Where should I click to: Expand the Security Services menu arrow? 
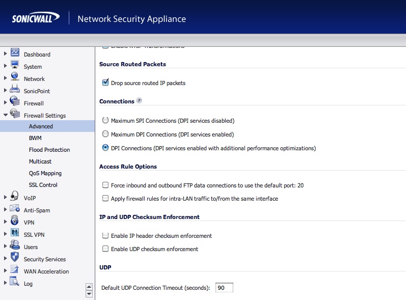5,258
